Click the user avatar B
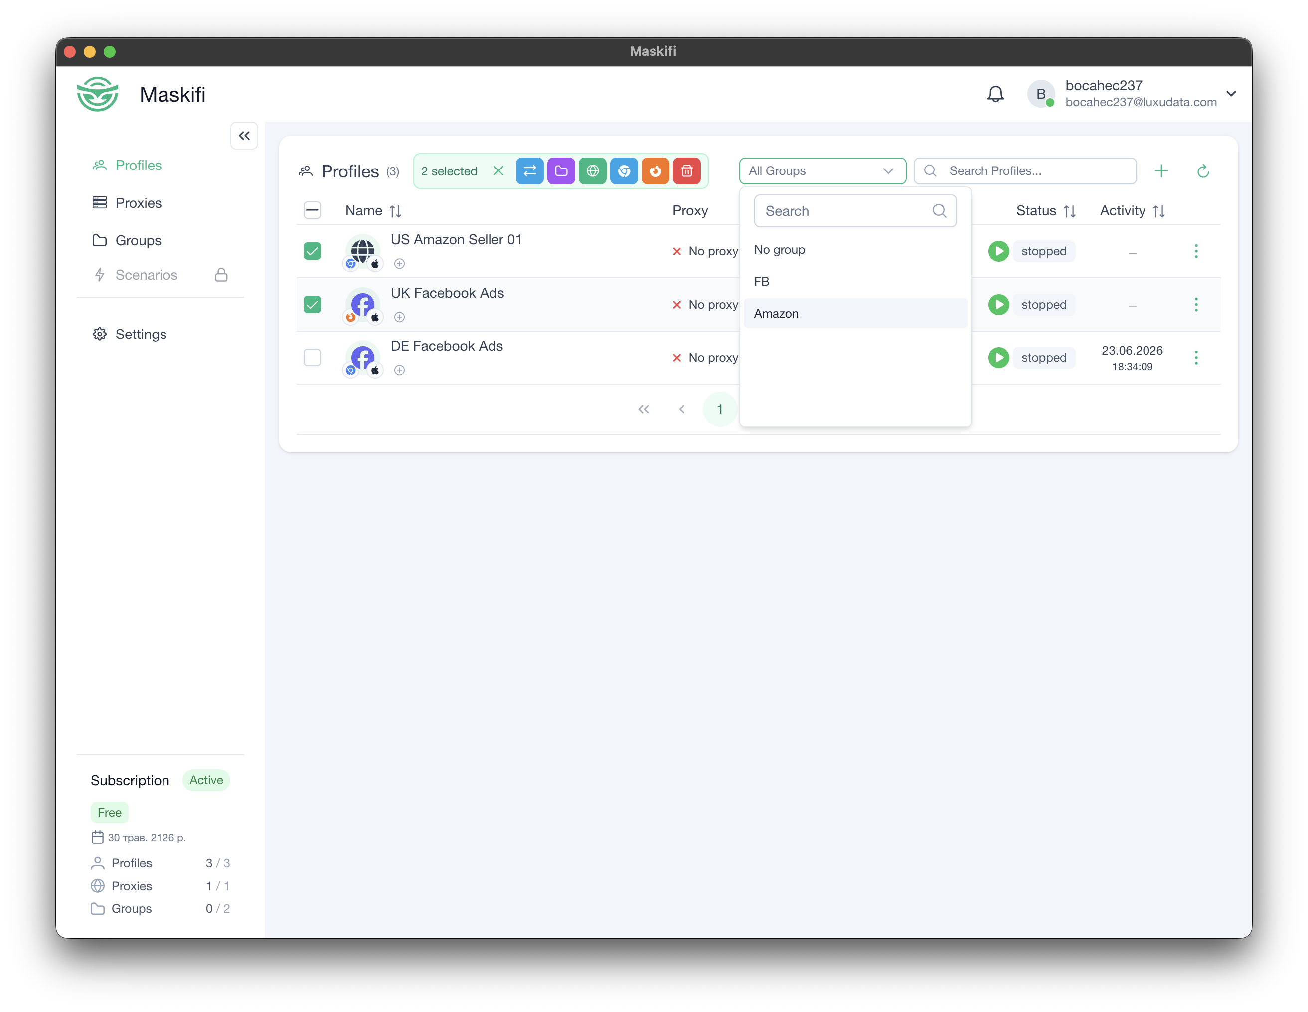The height and width of the screenshot is (1012, 1308). point(1041,94)
